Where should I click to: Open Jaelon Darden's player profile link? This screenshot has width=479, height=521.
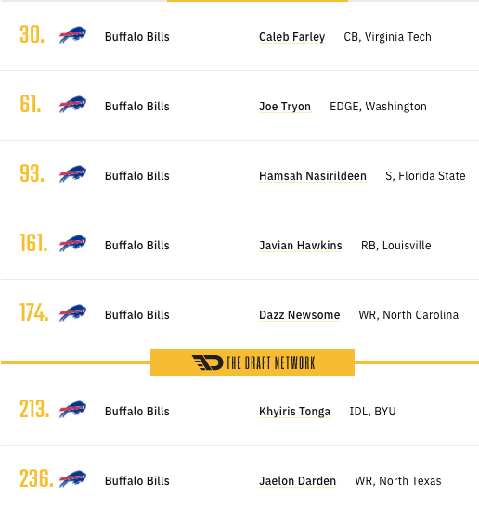pos(297,481)
